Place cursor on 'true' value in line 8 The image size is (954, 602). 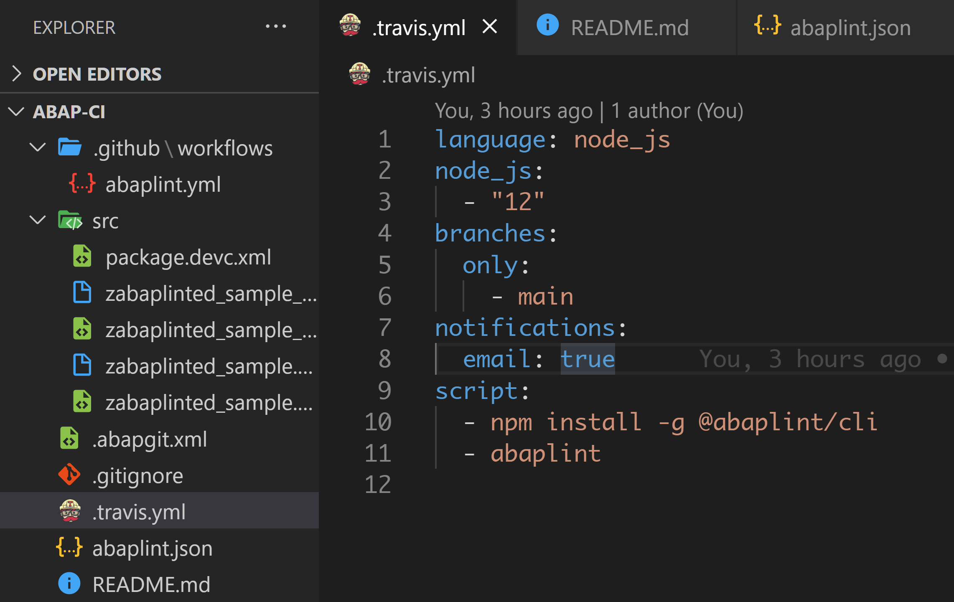587,359
